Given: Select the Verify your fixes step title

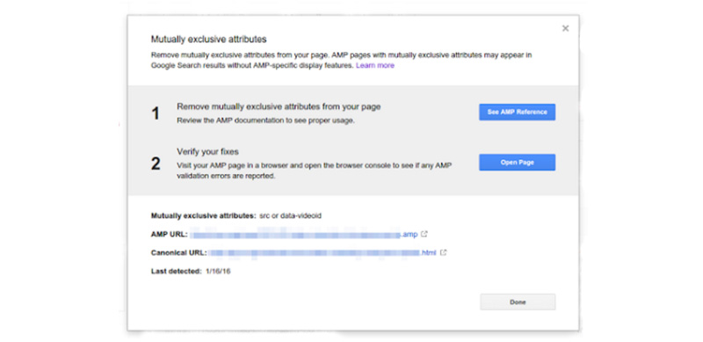Looking at the screenshot, I should click(207, 152).
